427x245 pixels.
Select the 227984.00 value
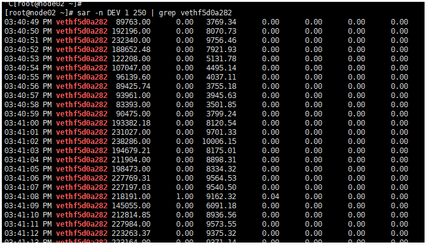pos(131,224)
